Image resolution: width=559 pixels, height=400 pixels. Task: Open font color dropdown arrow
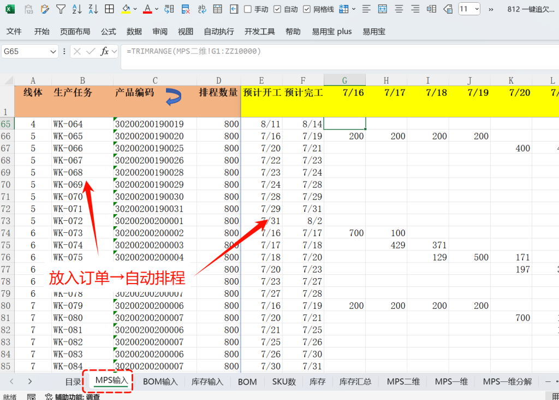tap(157, 9)
